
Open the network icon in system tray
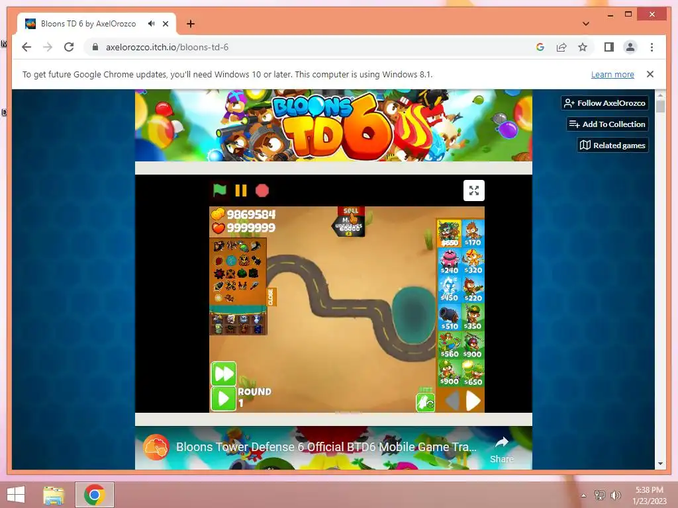(599, 495)
